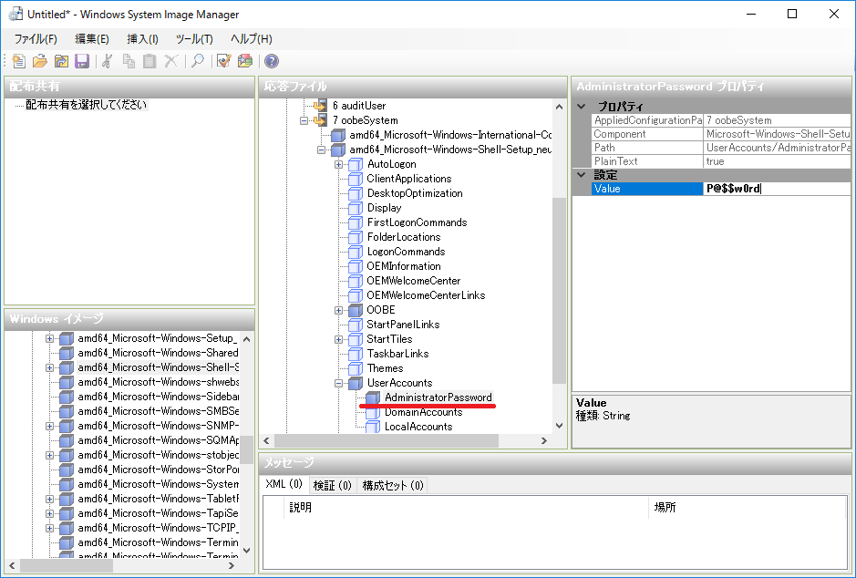Select the OEMWelcomeCenterLinks tree node
This screenshot has height=578, width=856.
pyautogui.click(x=426, y=295)
